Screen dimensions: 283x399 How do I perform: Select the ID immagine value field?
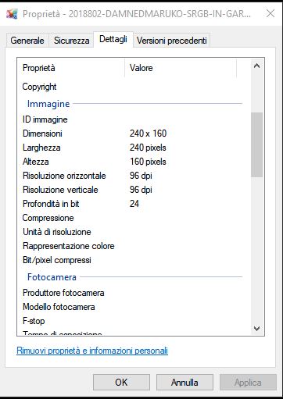[186, 119]
